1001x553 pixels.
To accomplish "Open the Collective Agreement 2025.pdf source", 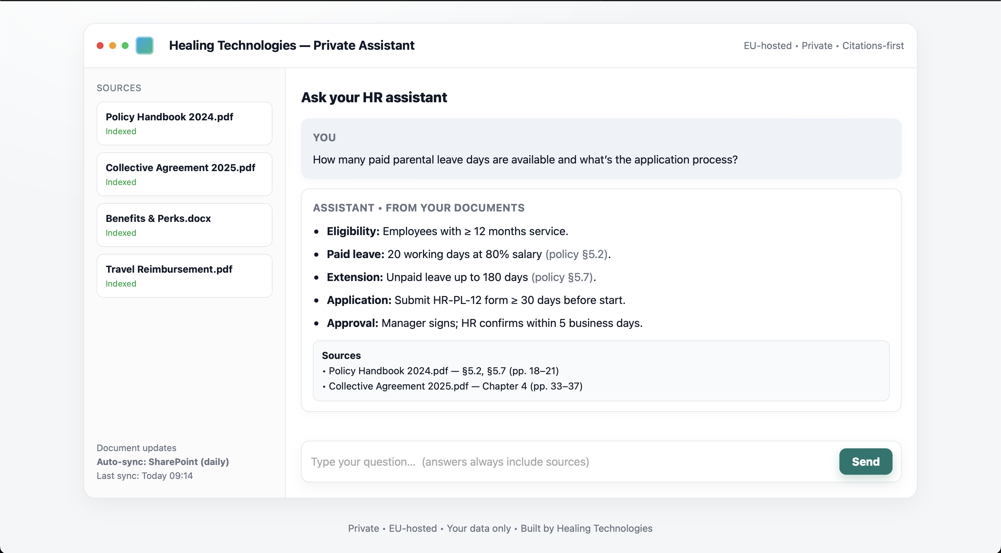I will [x=184, y=174].
